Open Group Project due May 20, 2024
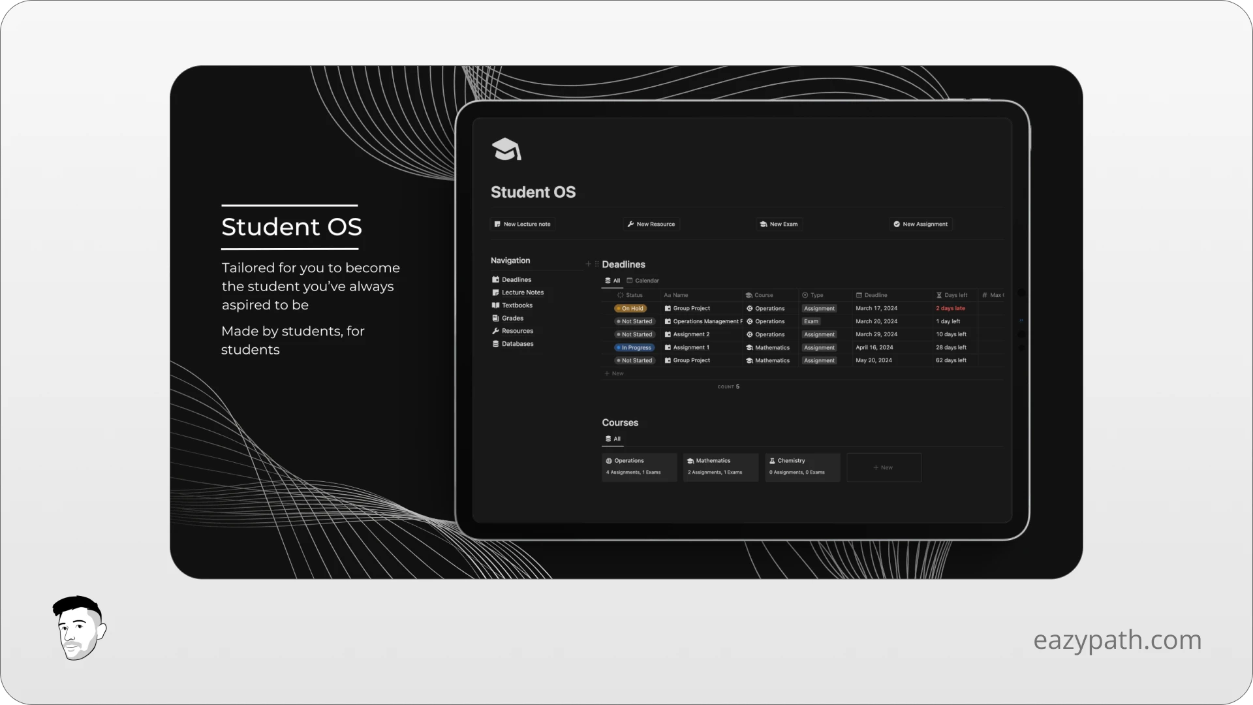This screenshot has height=705, width=1253. pyautogui.click(x=691, y=360)
